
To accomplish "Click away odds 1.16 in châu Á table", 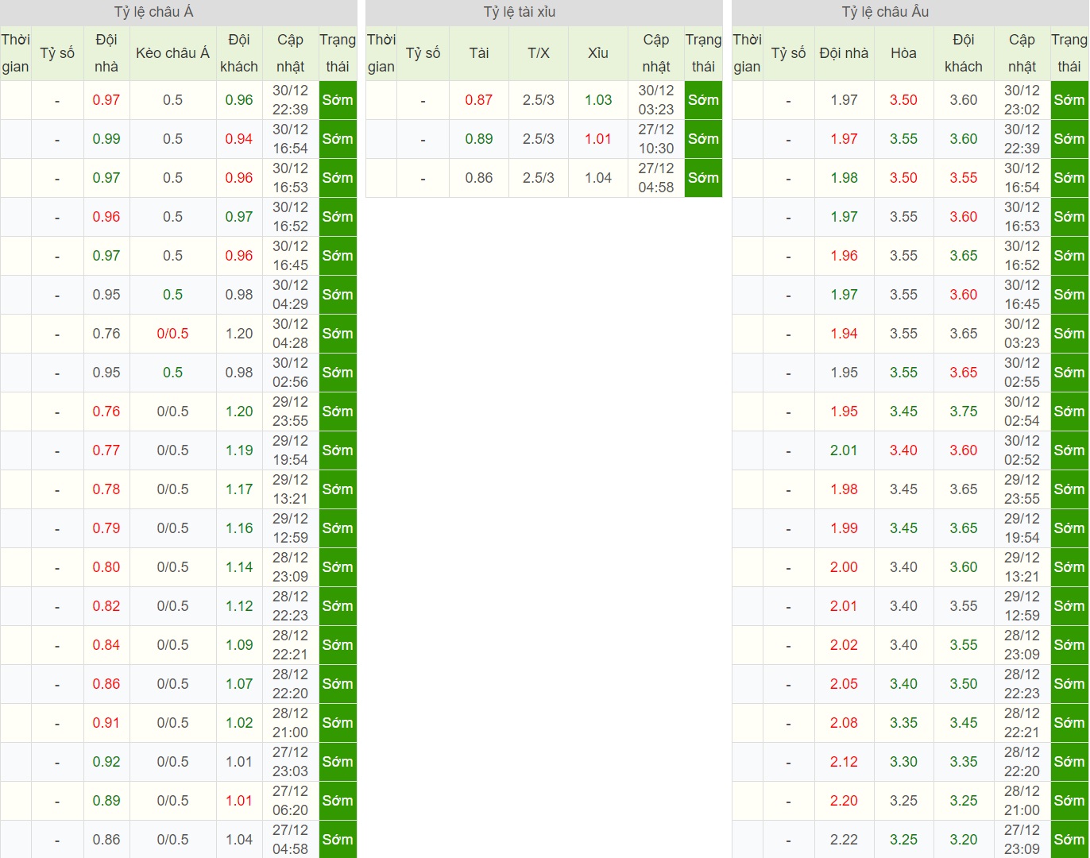I will pyautogui.click(x=239, y=528).
